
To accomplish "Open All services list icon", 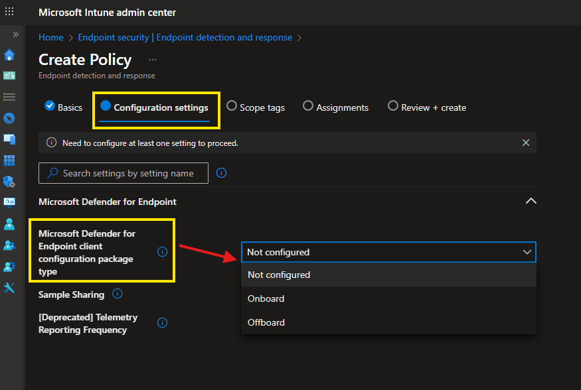I will [x=9, y=97].
